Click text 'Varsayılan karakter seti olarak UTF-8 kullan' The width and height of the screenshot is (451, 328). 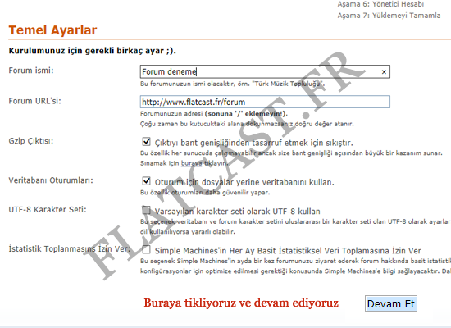238,212
